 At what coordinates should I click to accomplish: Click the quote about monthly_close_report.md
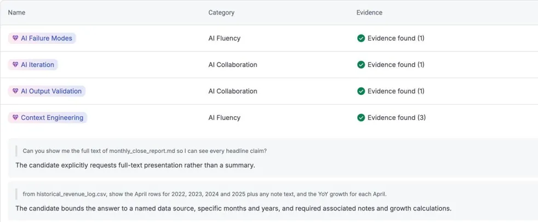(145, 151)
